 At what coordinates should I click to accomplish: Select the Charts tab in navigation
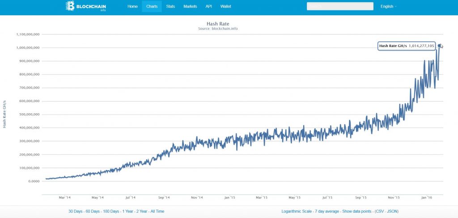point(152,6)
